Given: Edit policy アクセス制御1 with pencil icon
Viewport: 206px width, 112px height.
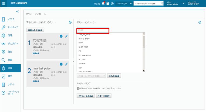Looking at the screenshot, I should (66, 36).
